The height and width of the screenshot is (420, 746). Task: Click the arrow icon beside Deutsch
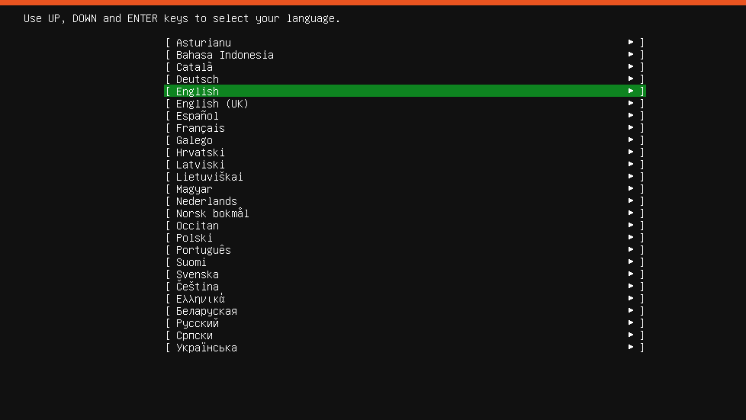tap(631, 79)
